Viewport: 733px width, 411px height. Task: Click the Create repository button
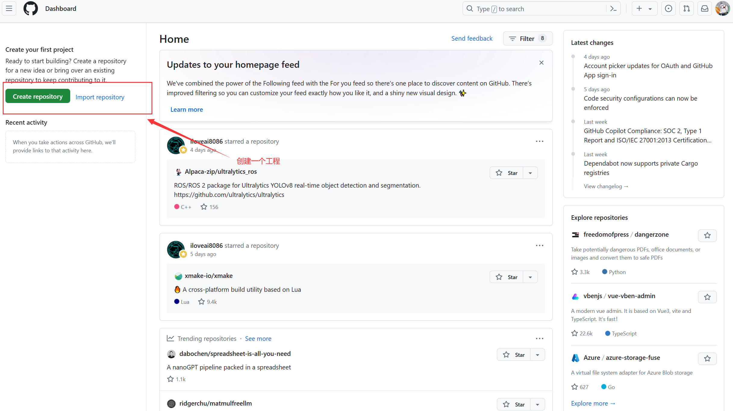[38, 96]
